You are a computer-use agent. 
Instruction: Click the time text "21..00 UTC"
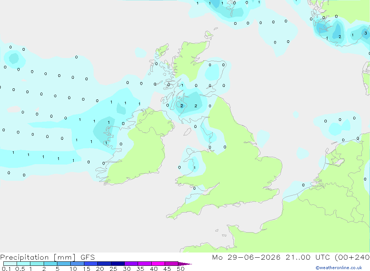(307, 257)
